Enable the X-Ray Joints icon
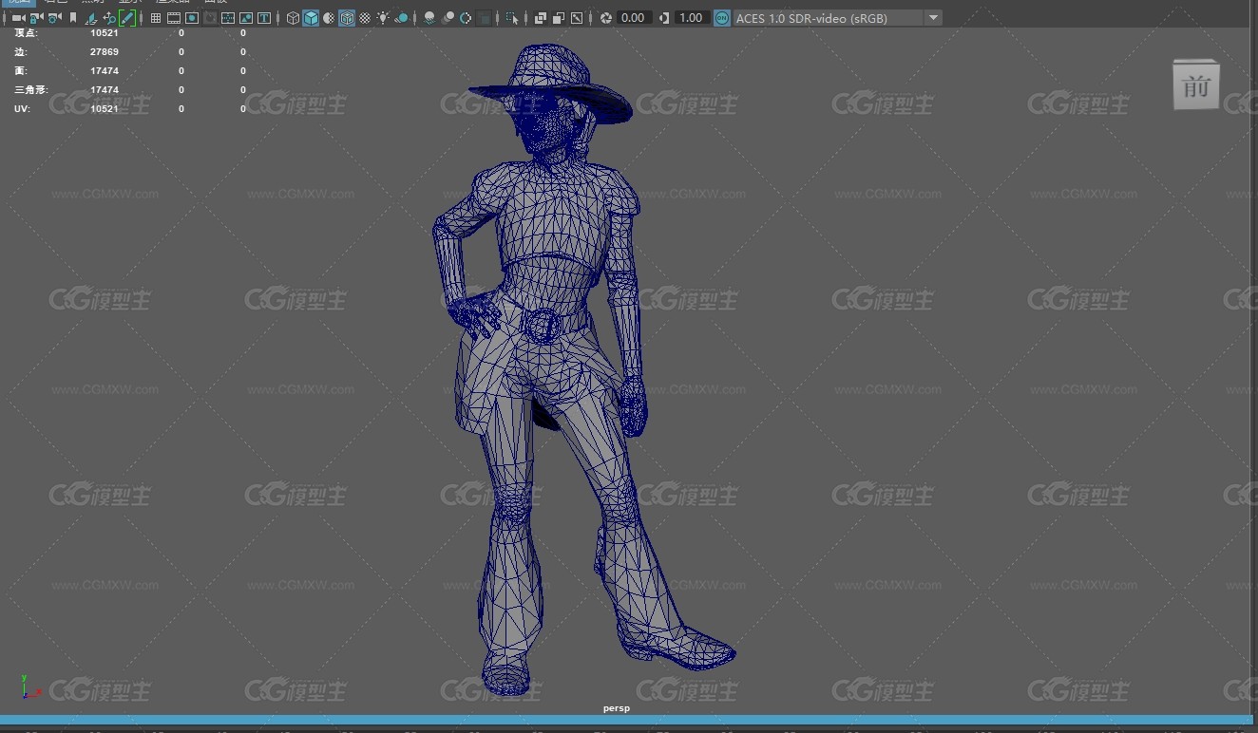This screenshot has height=733, width=1258. 576,18
